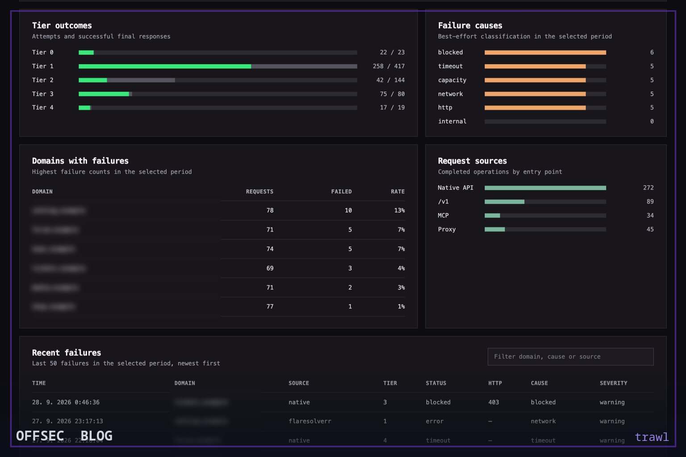Click the CAUSE column header
The height and width of the screenshot is (457, 686).
(539, 383)
